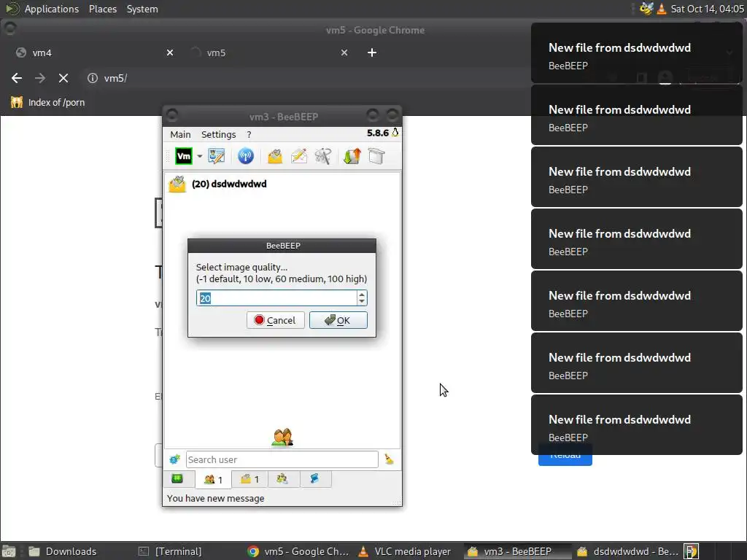Screen dimensions: 747x560
Task: Open the Main menu in BeeBEEP
Action: coord(181,135)
